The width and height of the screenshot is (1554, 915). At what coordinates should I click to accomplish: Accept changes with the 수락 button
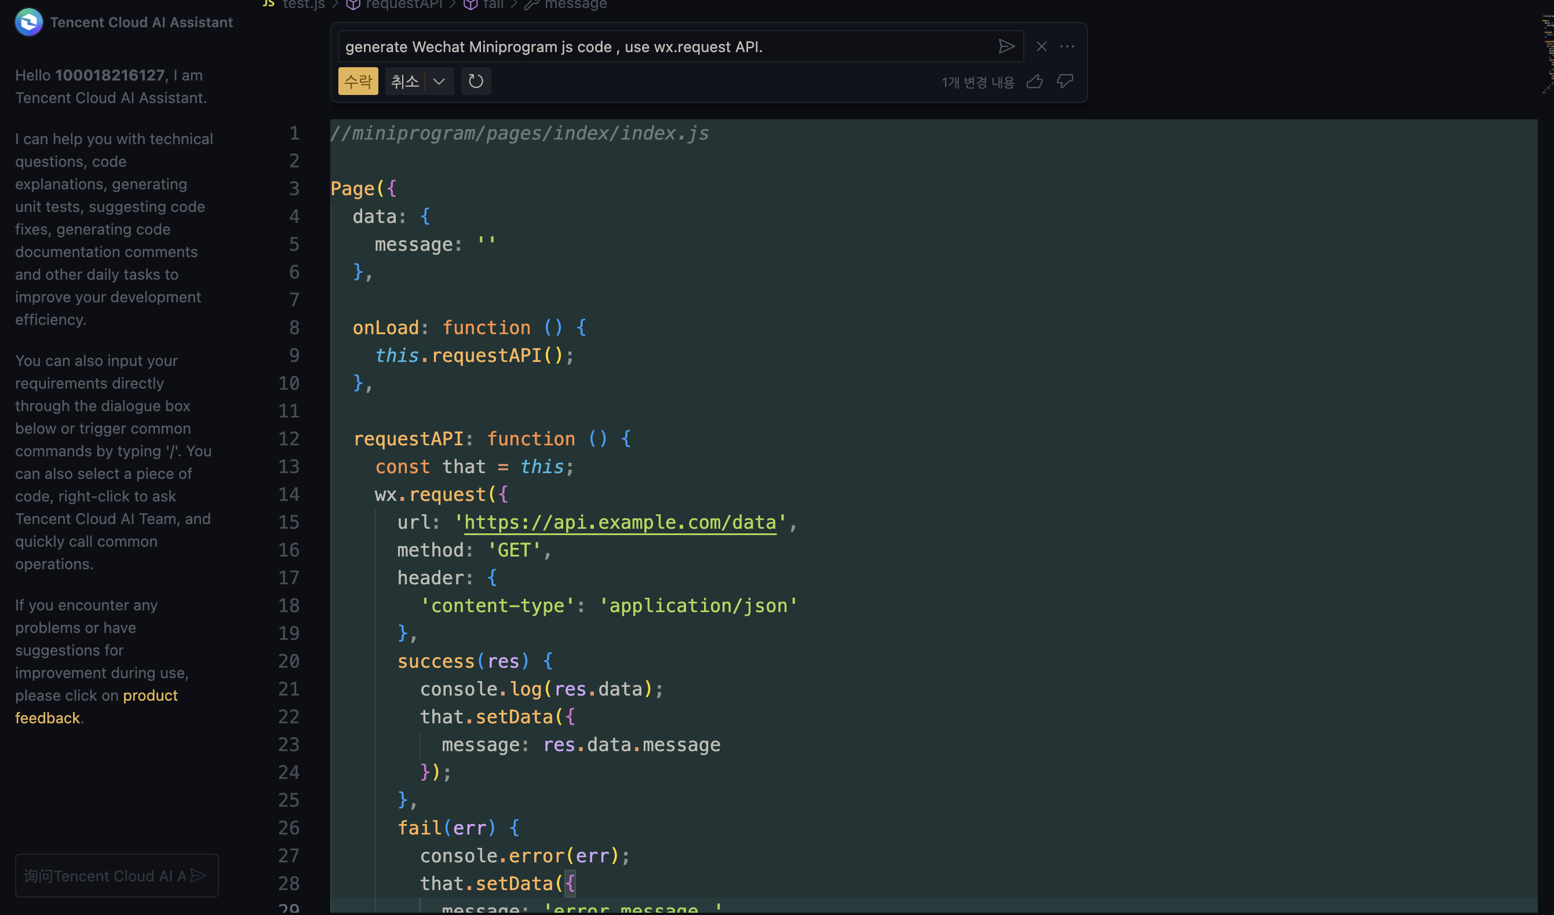pyautogui.click(x=358, y=82)
